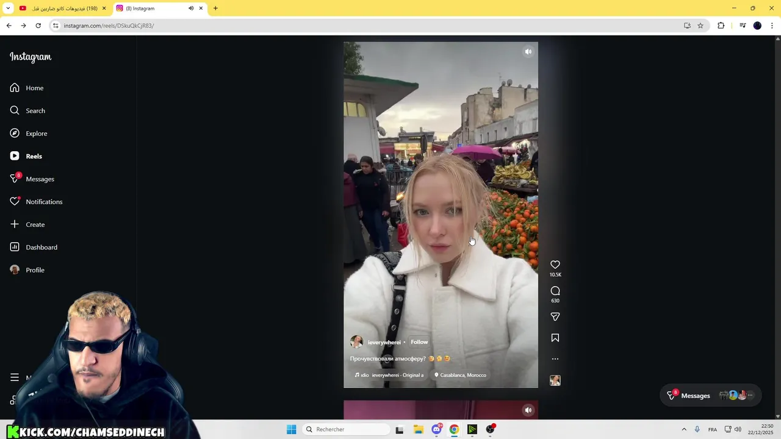The width and height of the screenshot is (781, 439).
Task: Read the reel caption Прочувствовали атмосферу?
Action: [387, 359]
